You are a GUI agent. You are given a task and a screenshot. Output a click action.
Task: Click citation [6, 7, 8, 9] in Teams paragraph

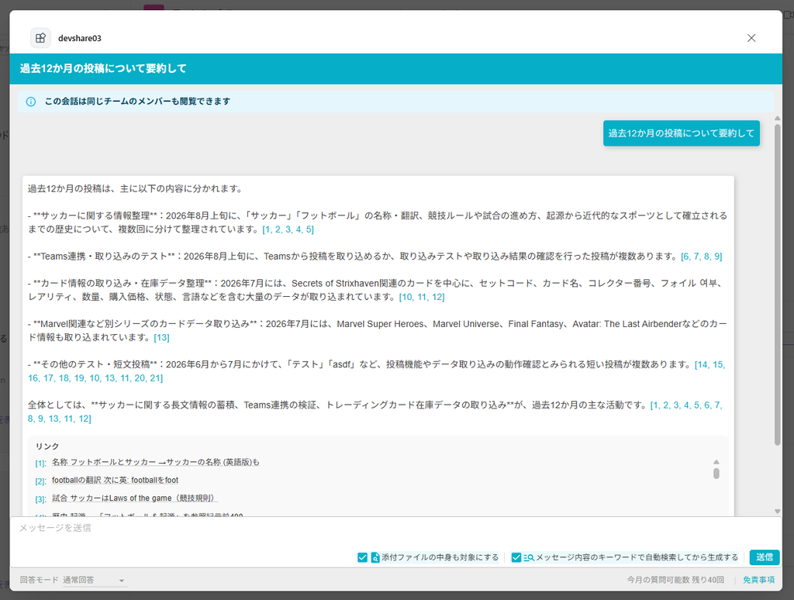pyautogui.click(x=701, y=257)
